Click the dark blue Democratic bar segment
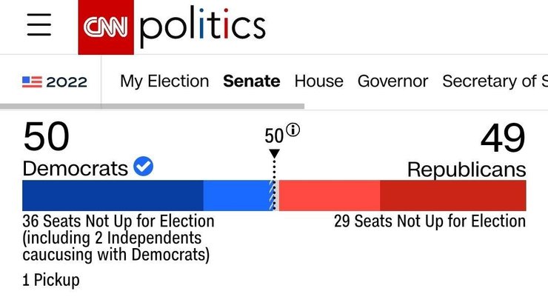This screenshot has width=548, height=308. coord(113,195)
